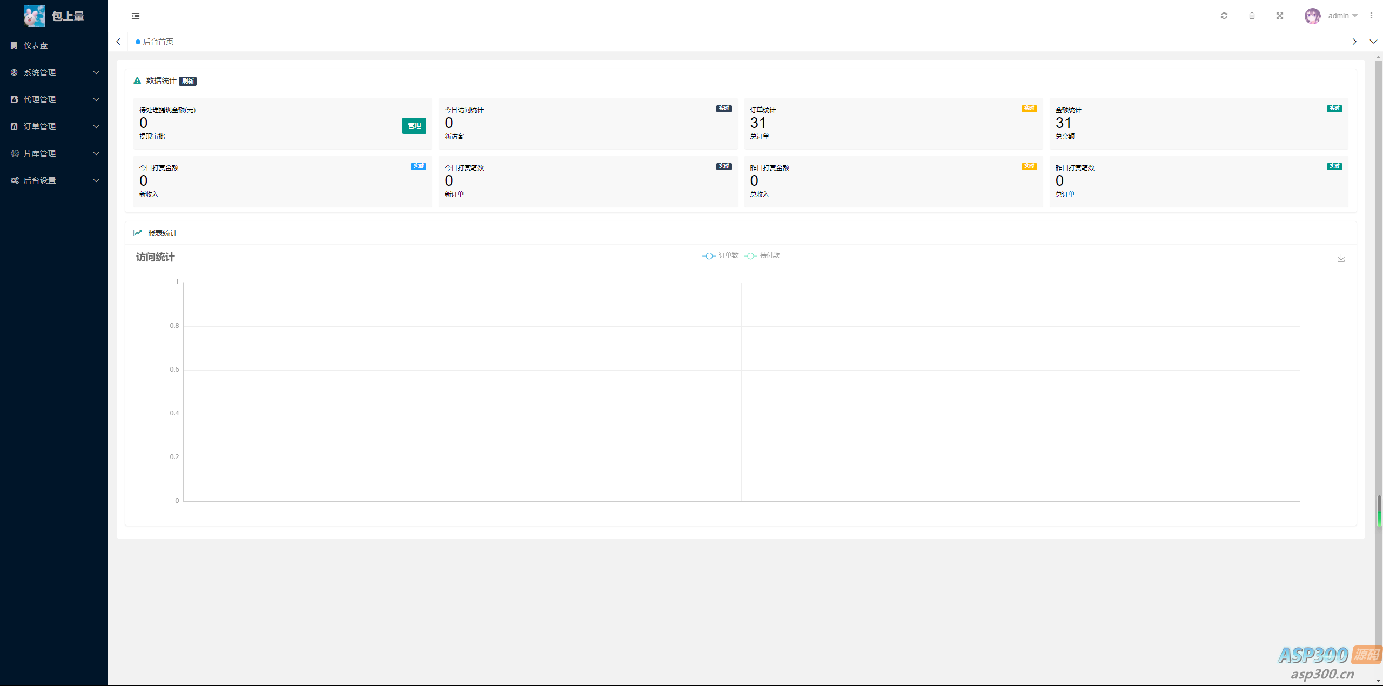Screen dimensions: 1383x686
Task: Click the refresh icon in top bar
Action: [1224, 16]
